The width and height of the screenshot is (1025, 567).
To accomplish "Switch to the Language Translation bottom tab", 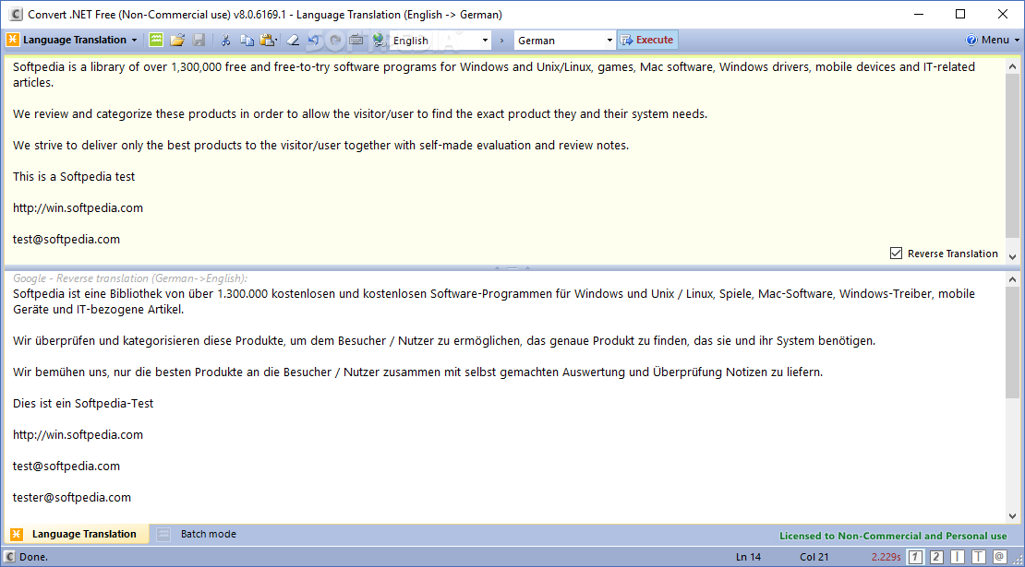I will pyautogui.click(x=78, y=534).
